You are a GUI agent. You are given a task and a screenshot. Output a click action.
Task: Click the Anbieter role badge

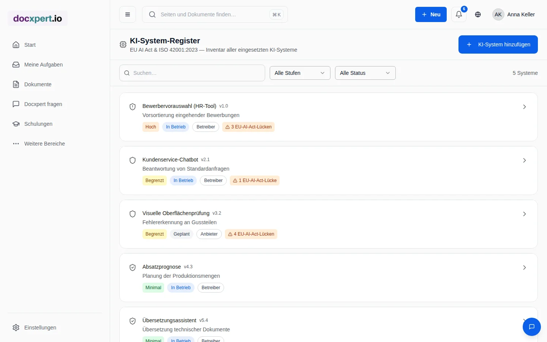[209, 234]
